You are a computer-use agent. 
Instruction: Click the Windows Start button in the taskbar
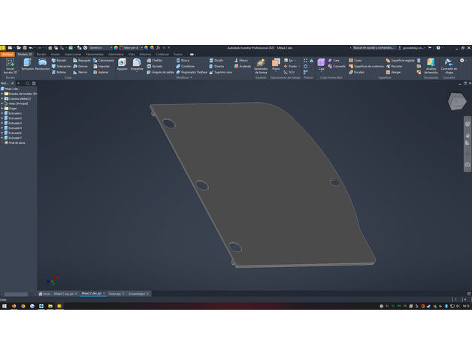(x=5, y=306)
